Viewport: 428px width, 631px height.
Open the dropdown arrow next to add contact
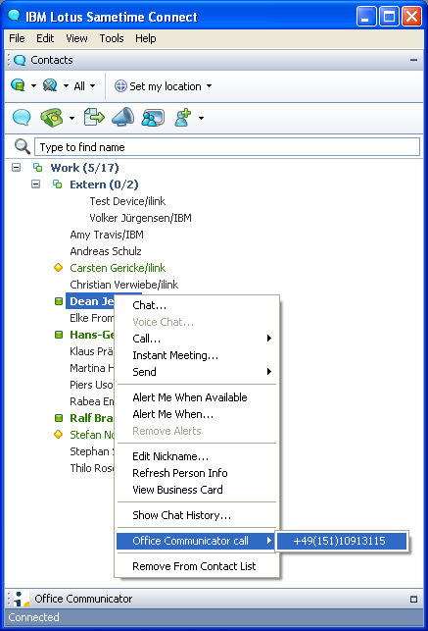pos(201,118)
